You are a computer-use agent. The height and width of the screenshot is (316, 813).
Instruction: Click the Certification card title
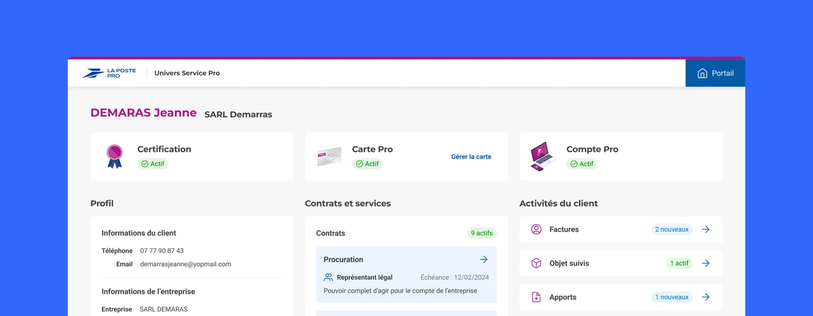click(x=164, y=149)
